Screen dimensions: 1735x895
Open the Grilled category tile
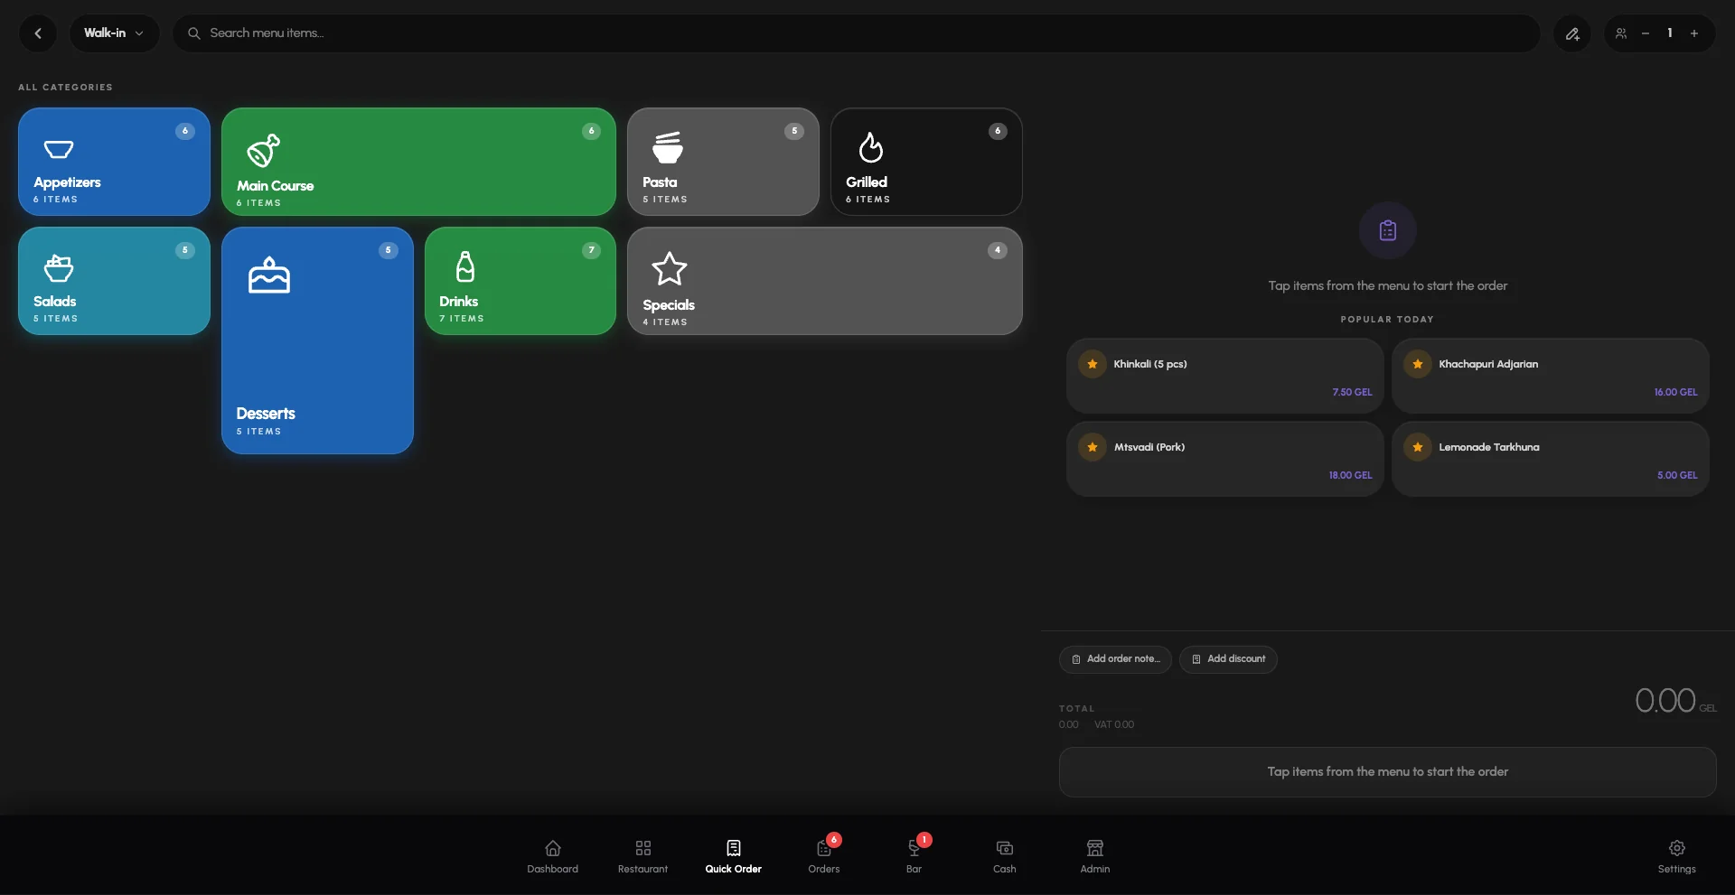(x=926, y=162)
